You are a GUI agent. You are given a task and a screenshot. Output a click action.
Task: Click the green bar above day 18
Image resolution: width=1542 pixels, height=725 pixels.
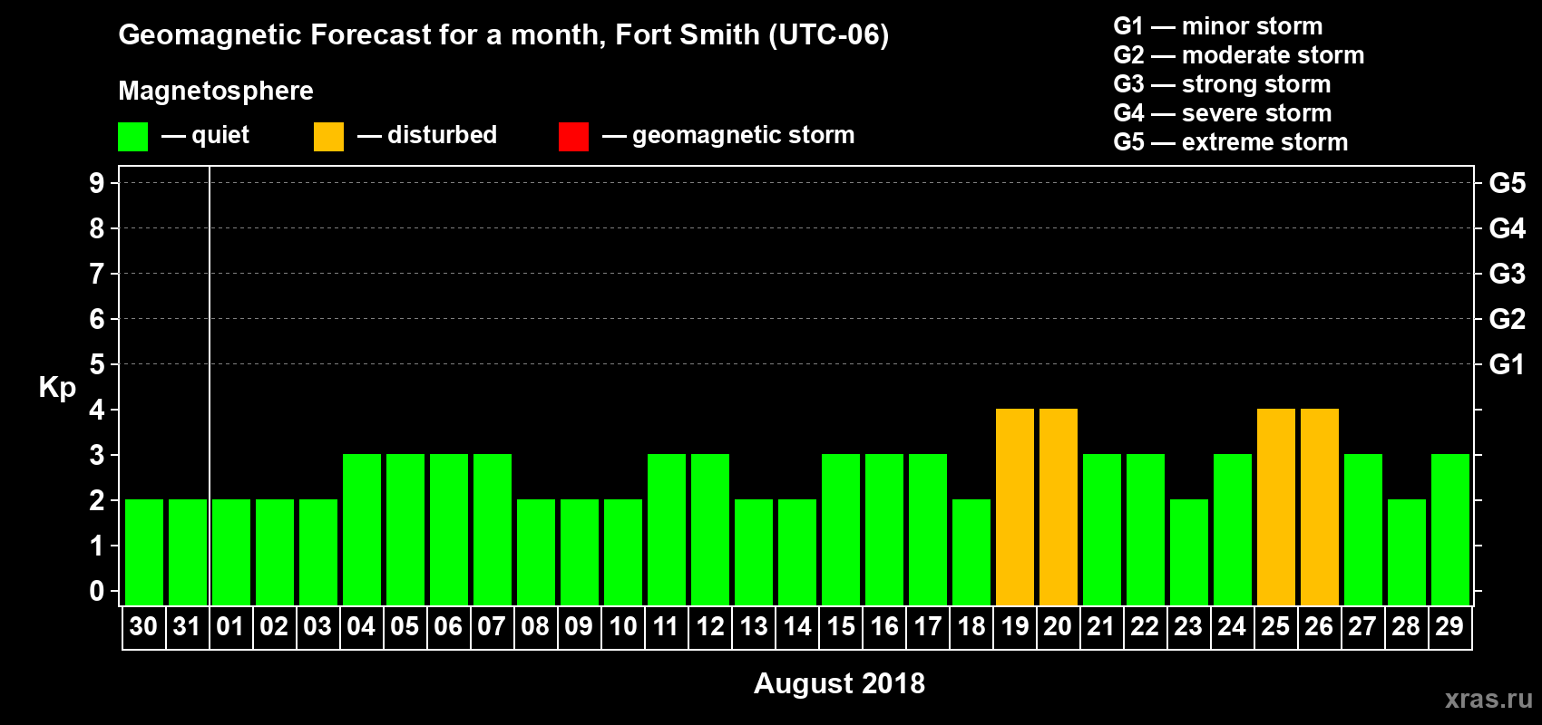[x=971, y=552]
